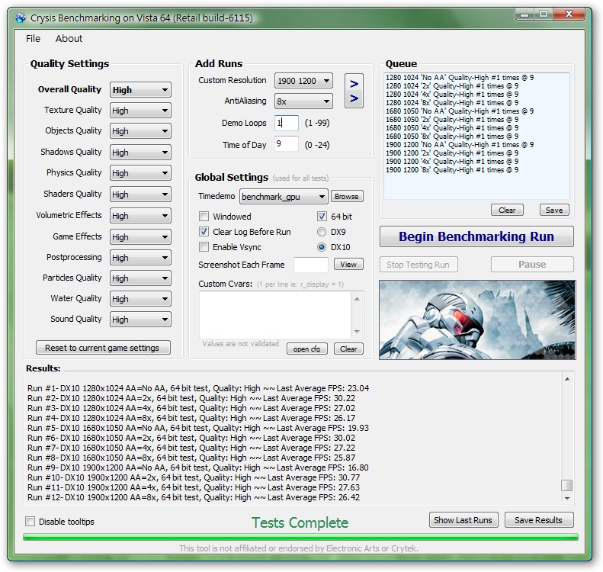
Task: Click the Demo Loops input field
Action: (287, 123)
